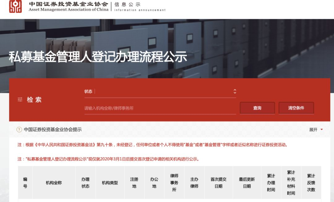Click the 律师事务所 column header
The width and height of the screenshot is (334, 202).
[174, 183]
